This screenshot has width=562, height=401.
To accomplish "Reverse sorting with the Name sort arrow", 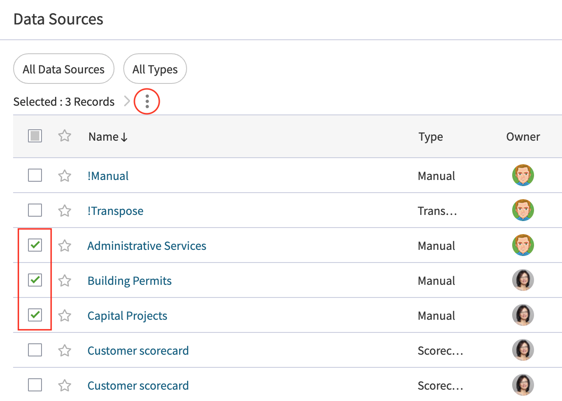I will click(x=124, y=137).
